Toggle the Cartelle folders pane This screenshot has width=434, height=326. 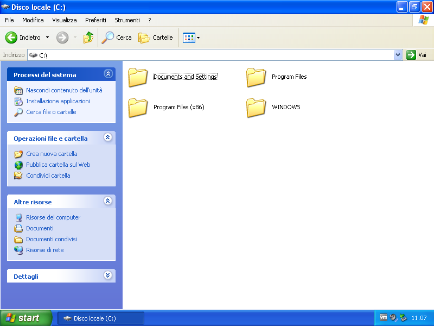156,37
